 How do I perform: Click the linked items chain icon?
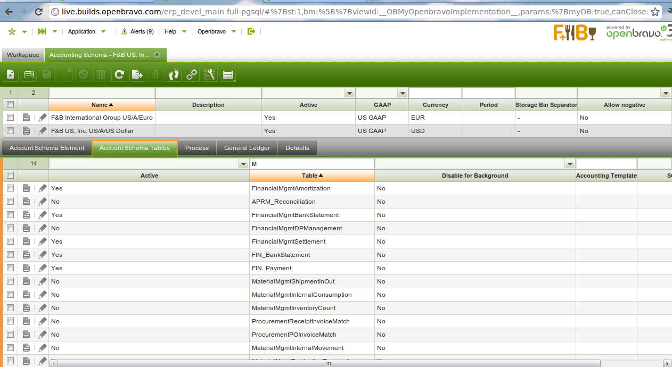click(192, 75)
